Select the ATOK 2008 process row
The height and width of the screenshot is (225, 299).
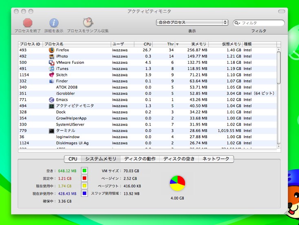coord(147,87)
